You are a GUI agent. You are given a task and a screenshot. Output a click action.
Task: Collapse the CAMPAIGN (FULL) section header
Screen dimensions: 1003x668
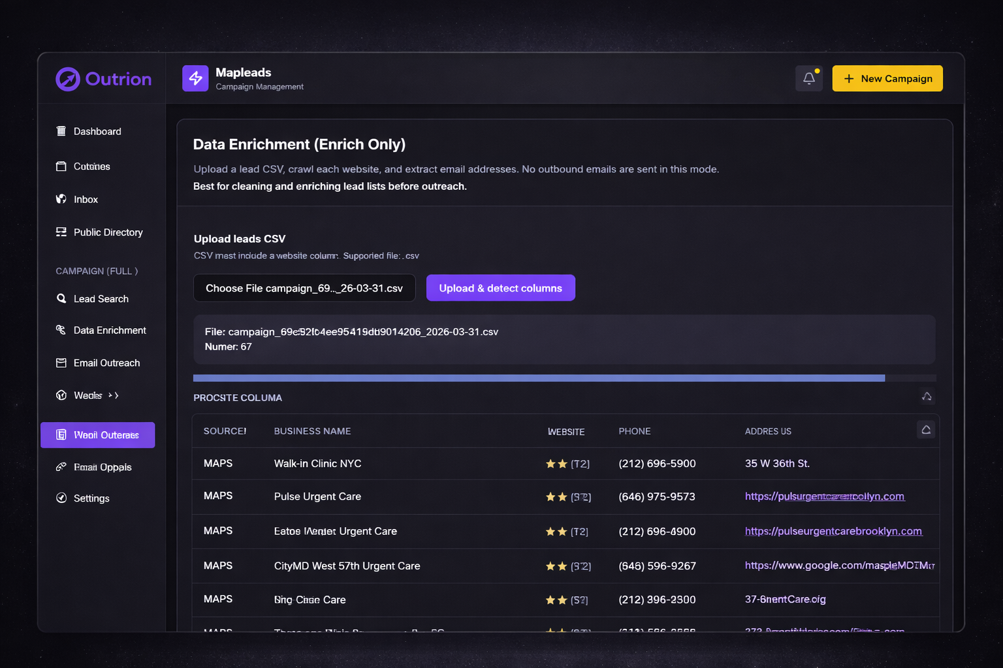coord(96,271)
